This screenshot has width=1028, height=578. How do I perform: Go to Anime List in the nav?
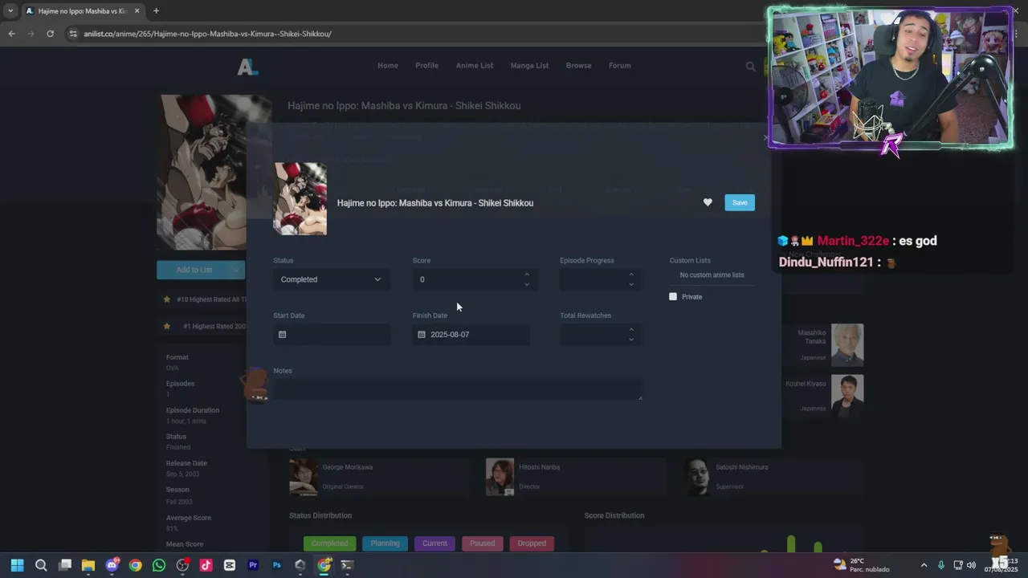pos(475,65)
